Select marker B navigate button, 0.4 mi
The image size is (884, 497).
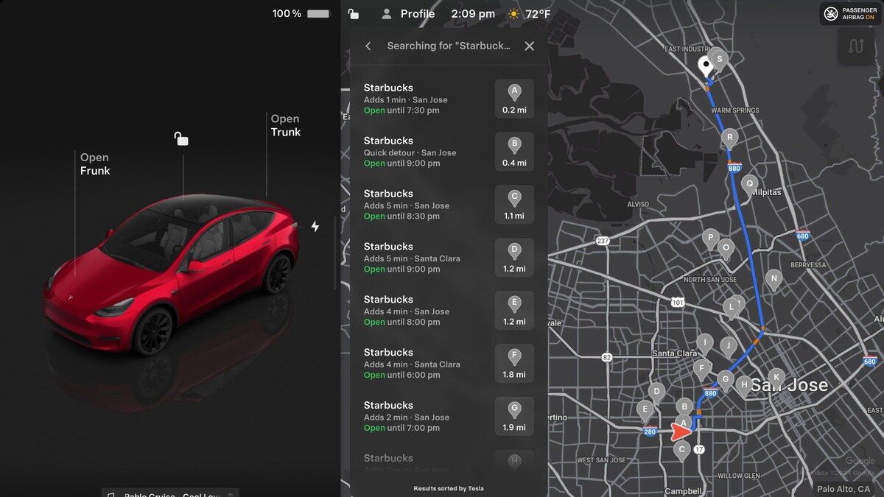[514, 152]
